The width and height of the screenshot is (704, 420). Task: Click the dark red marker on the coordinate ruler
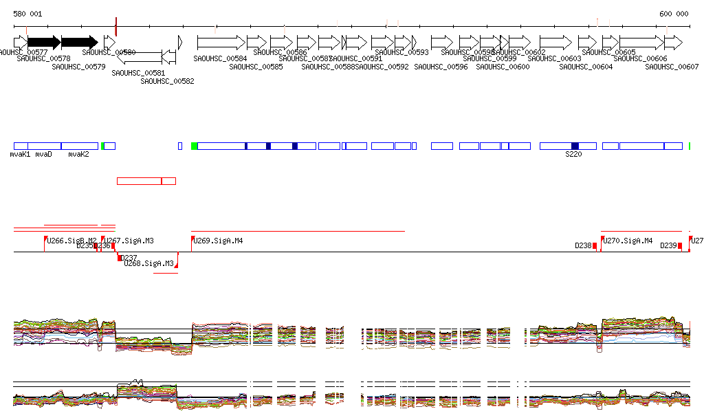pos(115,27)
